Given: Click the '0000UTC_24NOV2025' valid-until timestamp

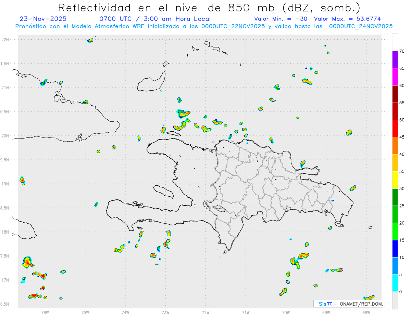Looking at the screenshot, I should click(x=361, y=26).
